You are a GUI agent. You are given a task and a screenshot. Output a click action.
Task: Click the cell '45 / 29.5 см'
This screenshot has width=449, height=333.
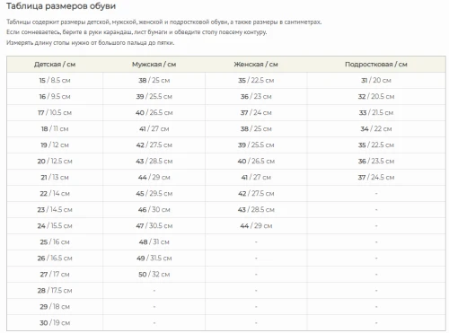[x=154, y=194]
